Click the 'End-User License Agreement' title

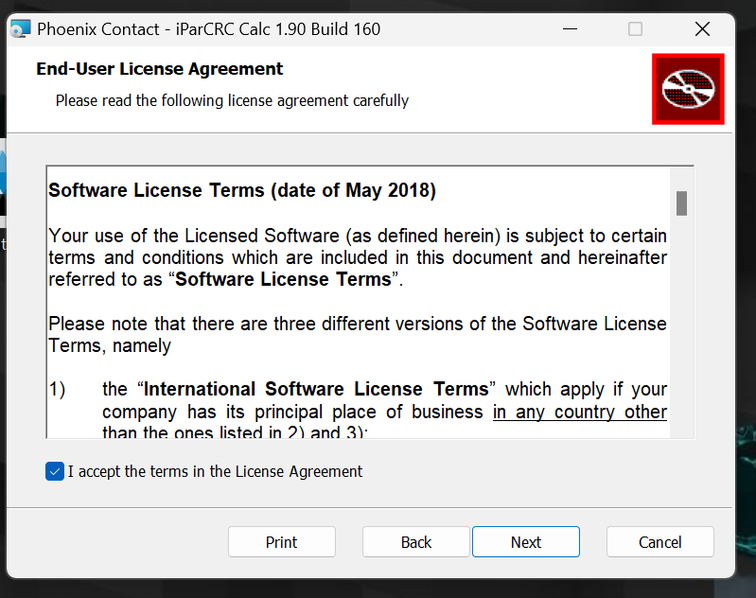coord(160,68)
